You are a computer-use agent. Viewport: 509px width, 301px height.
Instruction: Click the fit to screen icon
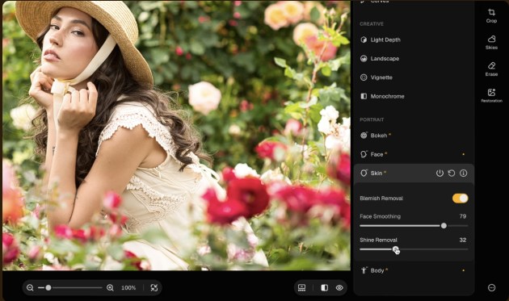point(154,288)
